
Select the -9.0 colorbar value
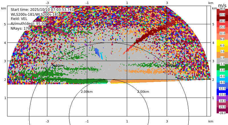point(222,82)
